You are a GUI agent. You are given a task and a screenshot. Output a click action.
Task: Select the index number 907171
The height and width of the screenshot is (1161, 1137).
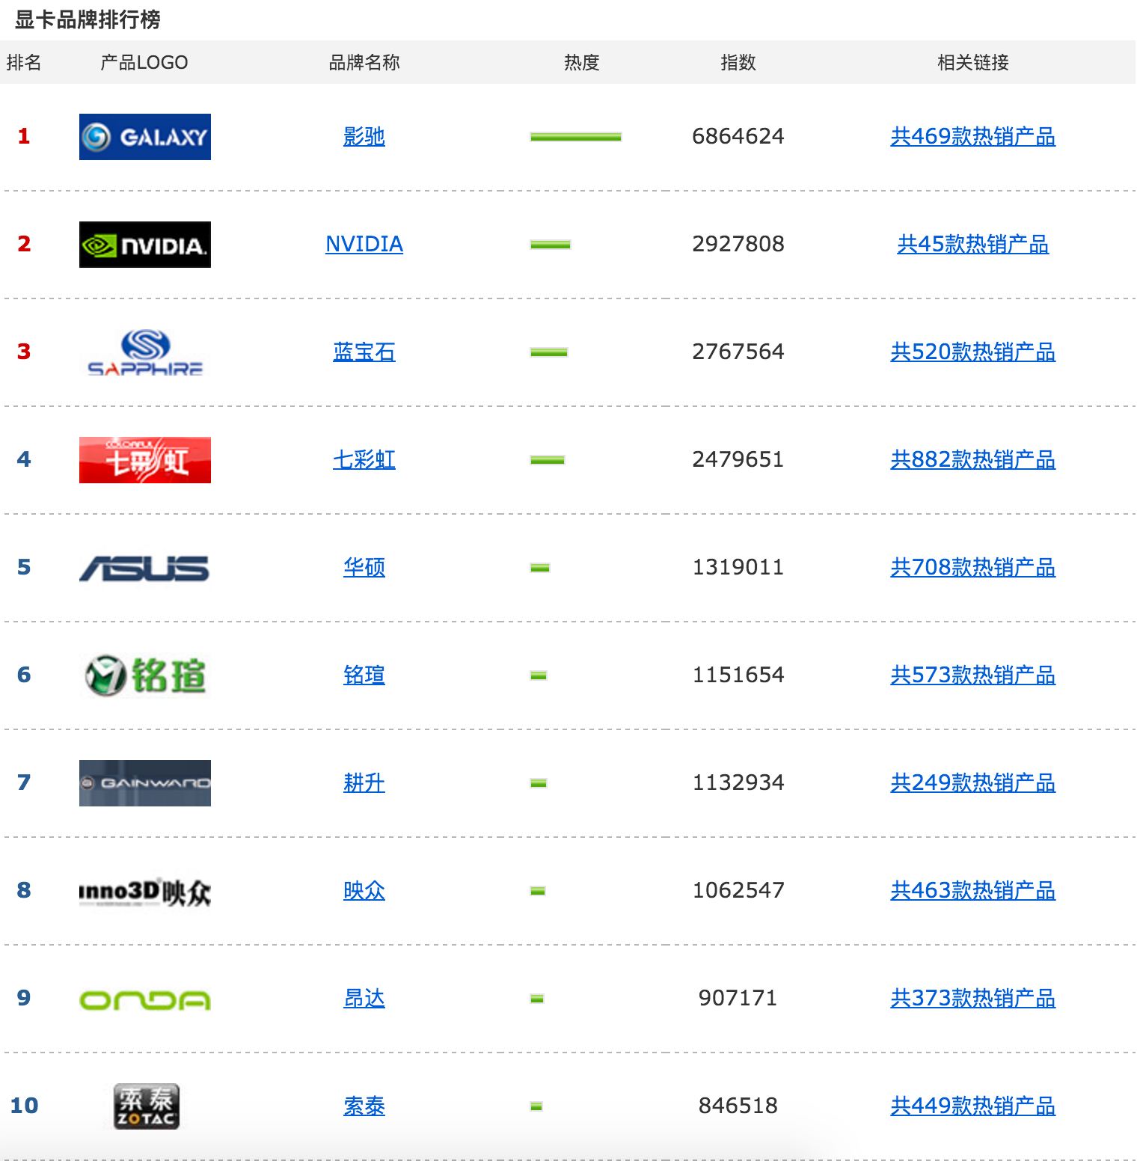[x=738, y=998]
